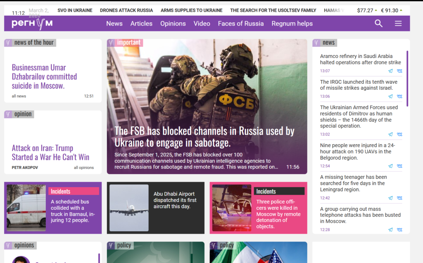
Task: Share Belgorod UAV attack story via VK
Action: pos(399,166)
